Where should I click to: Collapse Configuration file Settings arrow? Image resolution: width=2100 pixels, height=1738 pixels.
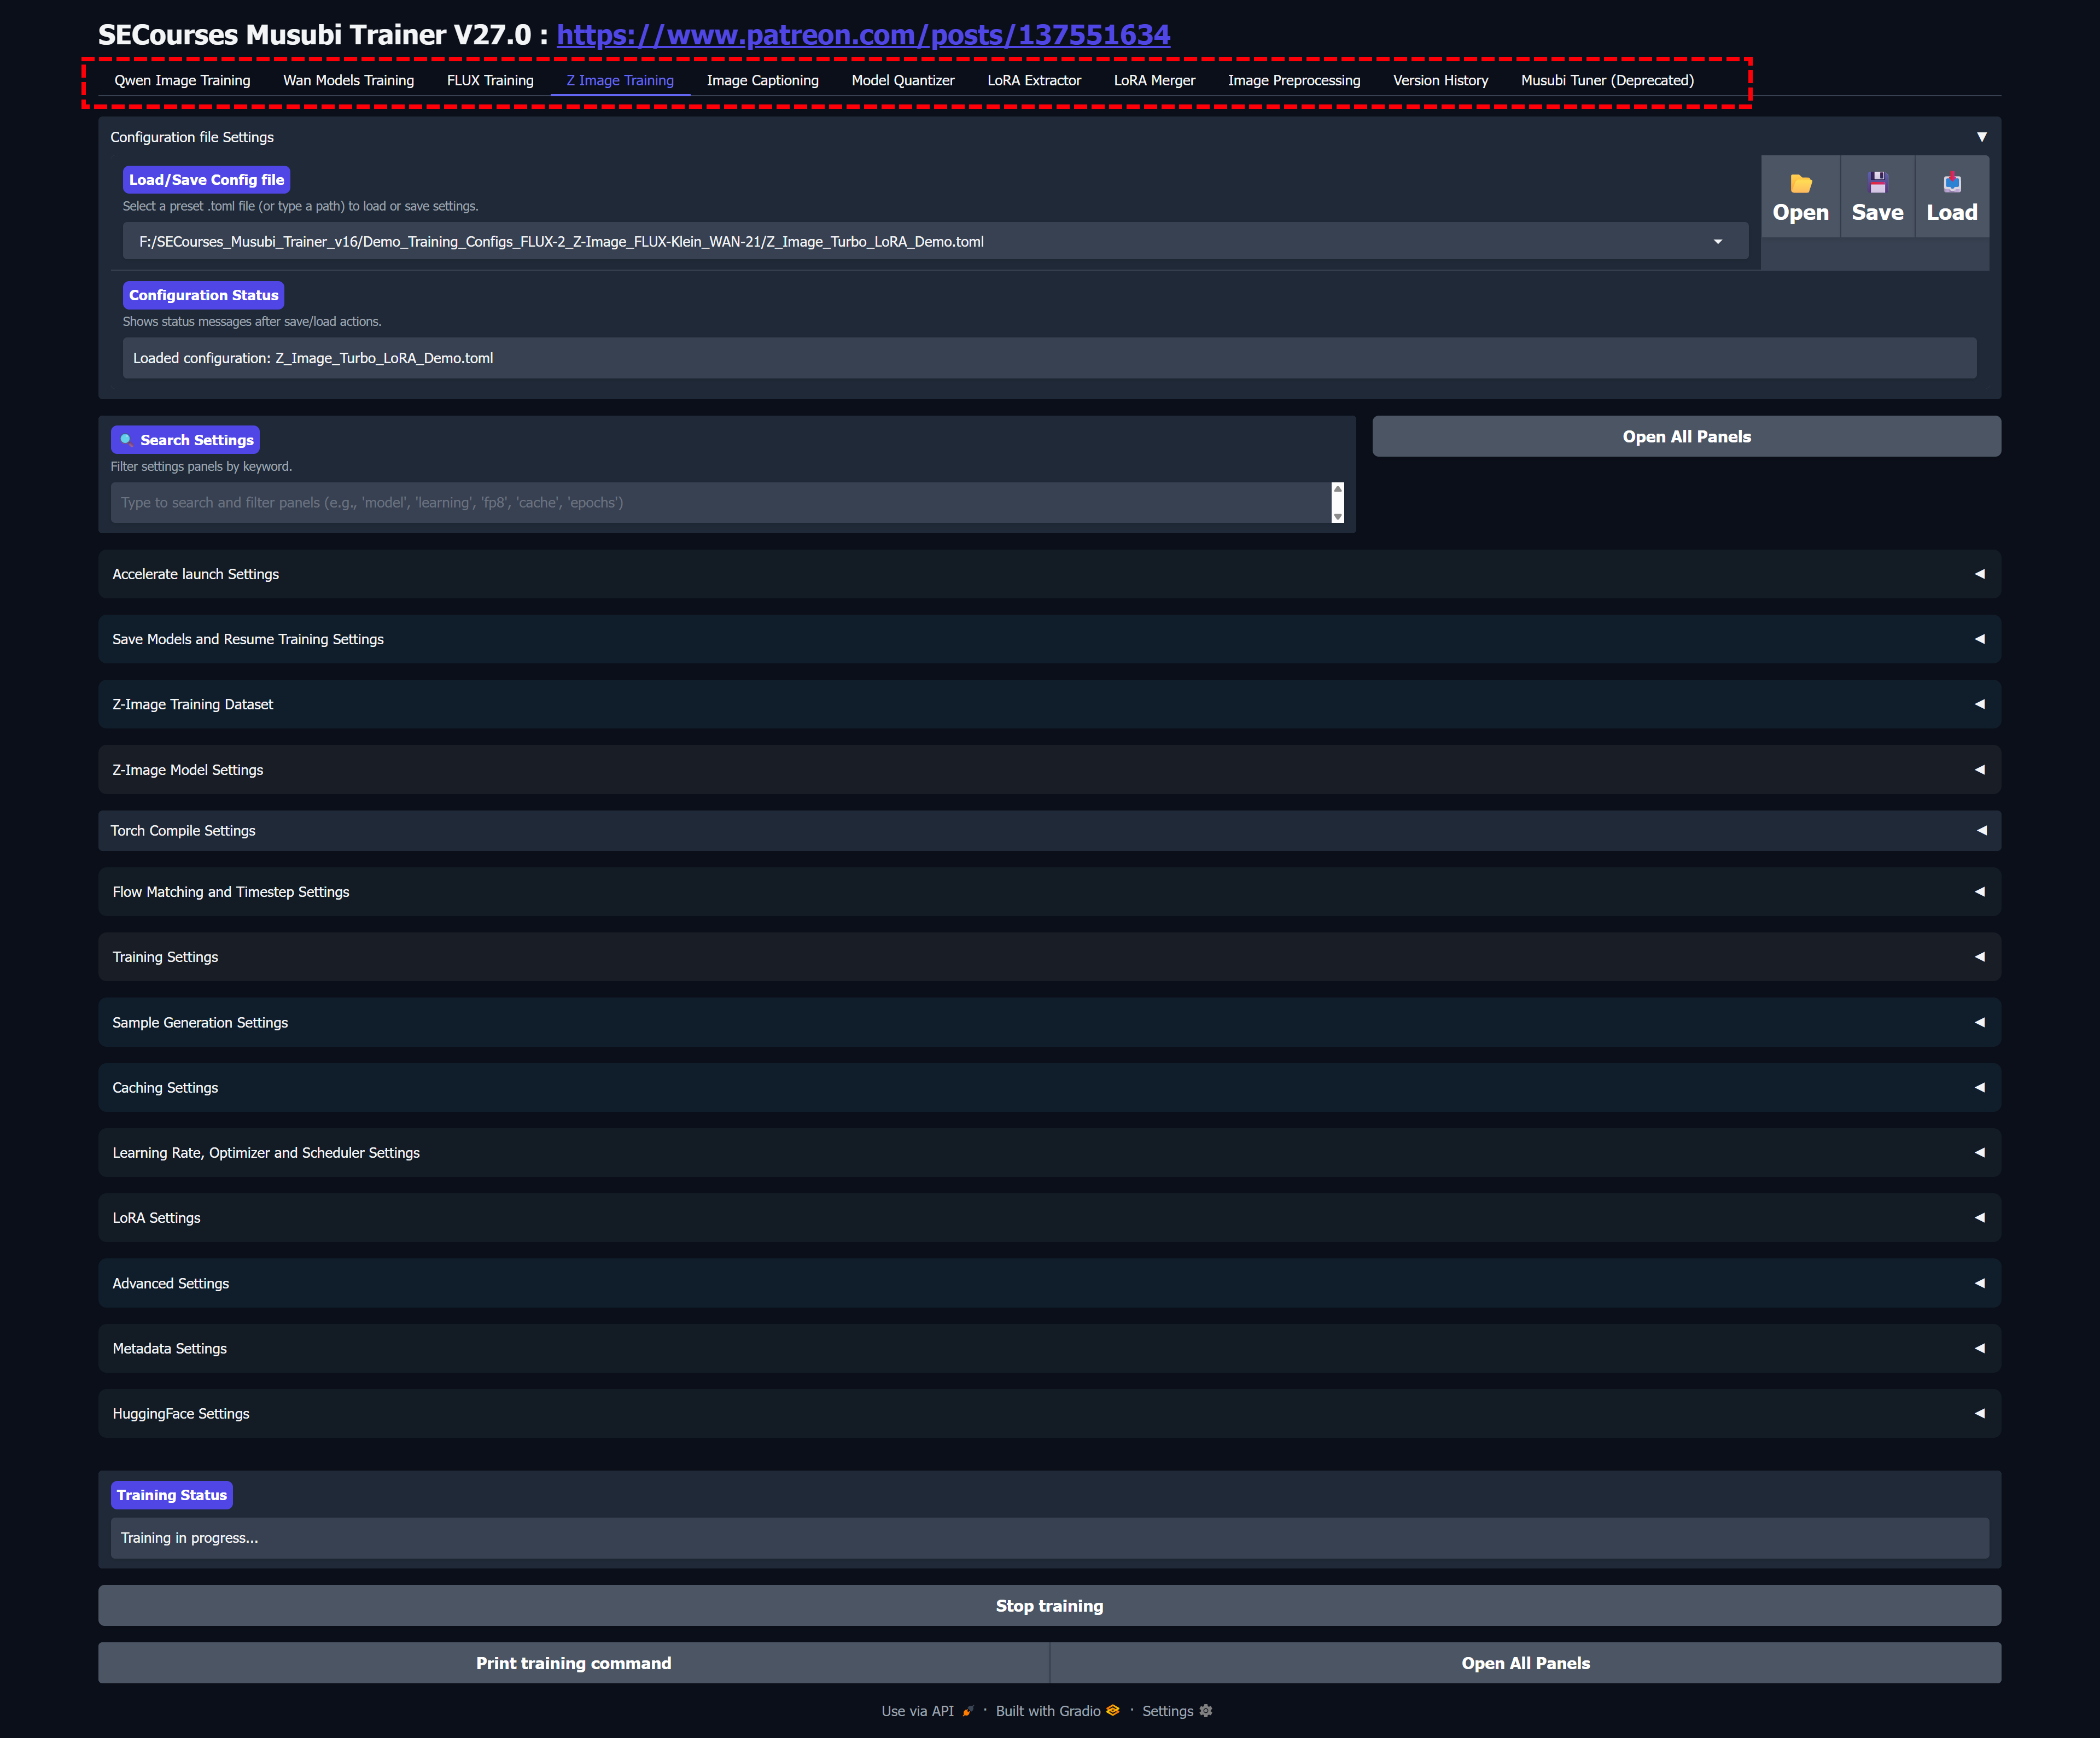(x=1981, y=137)
